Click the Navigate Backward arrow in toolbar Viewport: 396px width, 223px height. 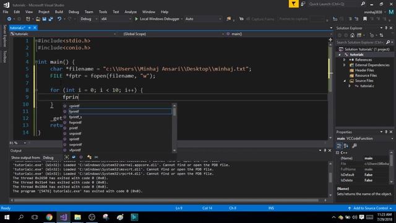click(9, 19)
